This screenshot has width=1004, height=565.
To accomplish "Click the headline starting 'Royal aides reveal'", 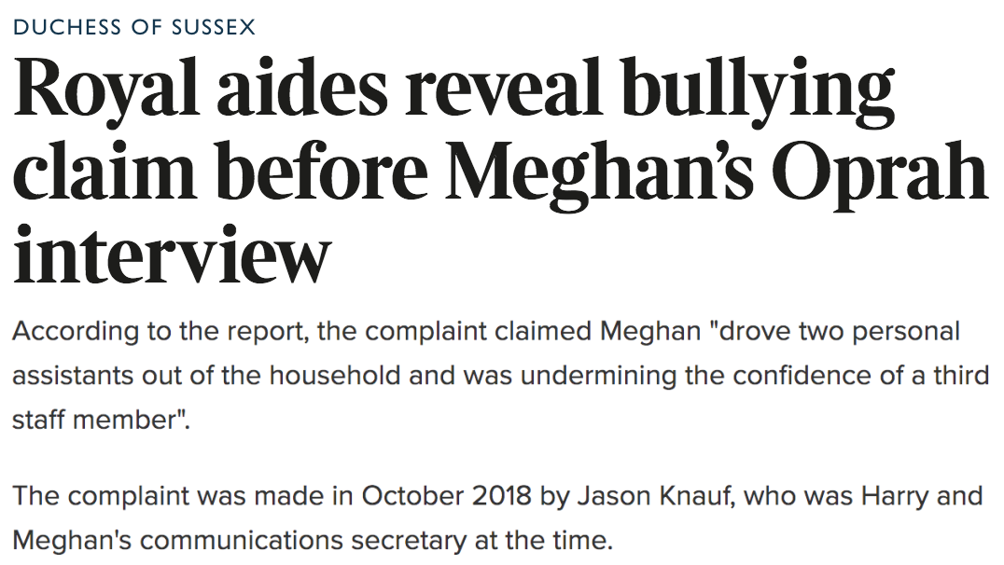I will [500, 170].
